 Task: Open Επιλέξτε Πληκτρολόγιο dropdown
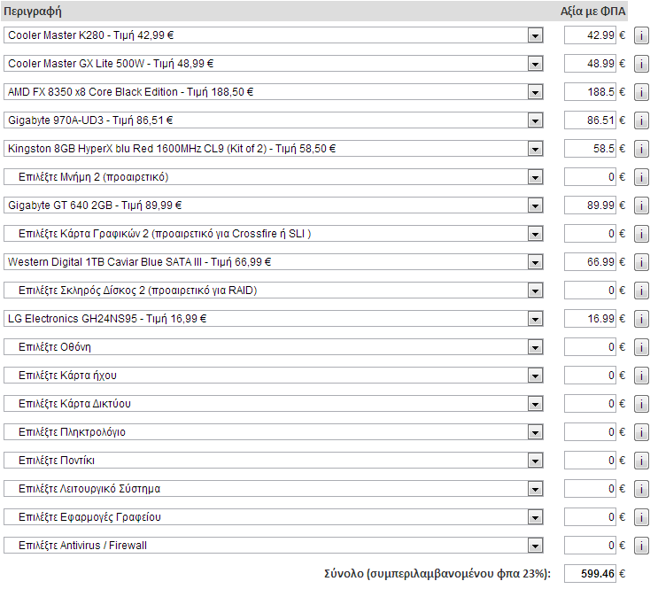[x=273, y=432]
